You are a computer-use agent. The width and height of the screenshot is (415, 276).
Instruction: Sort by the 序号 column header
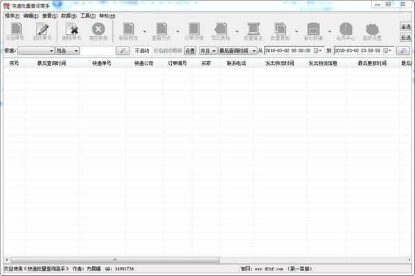point(15,63)
